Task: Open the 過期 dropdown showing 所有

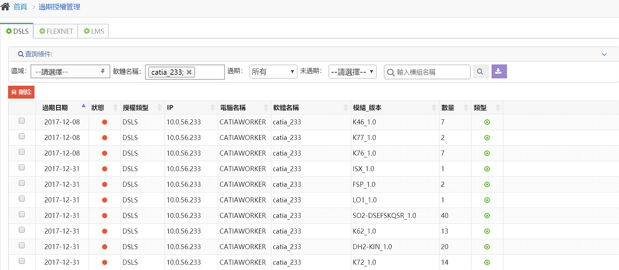Action: (273, 72)
